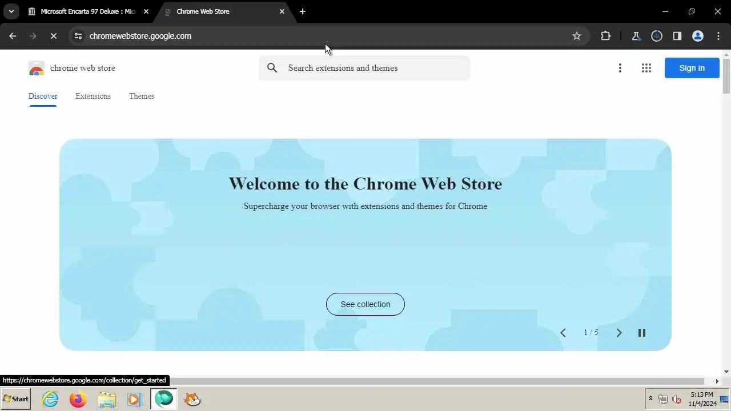Click the muted volume tray icon

click(677, 399)
